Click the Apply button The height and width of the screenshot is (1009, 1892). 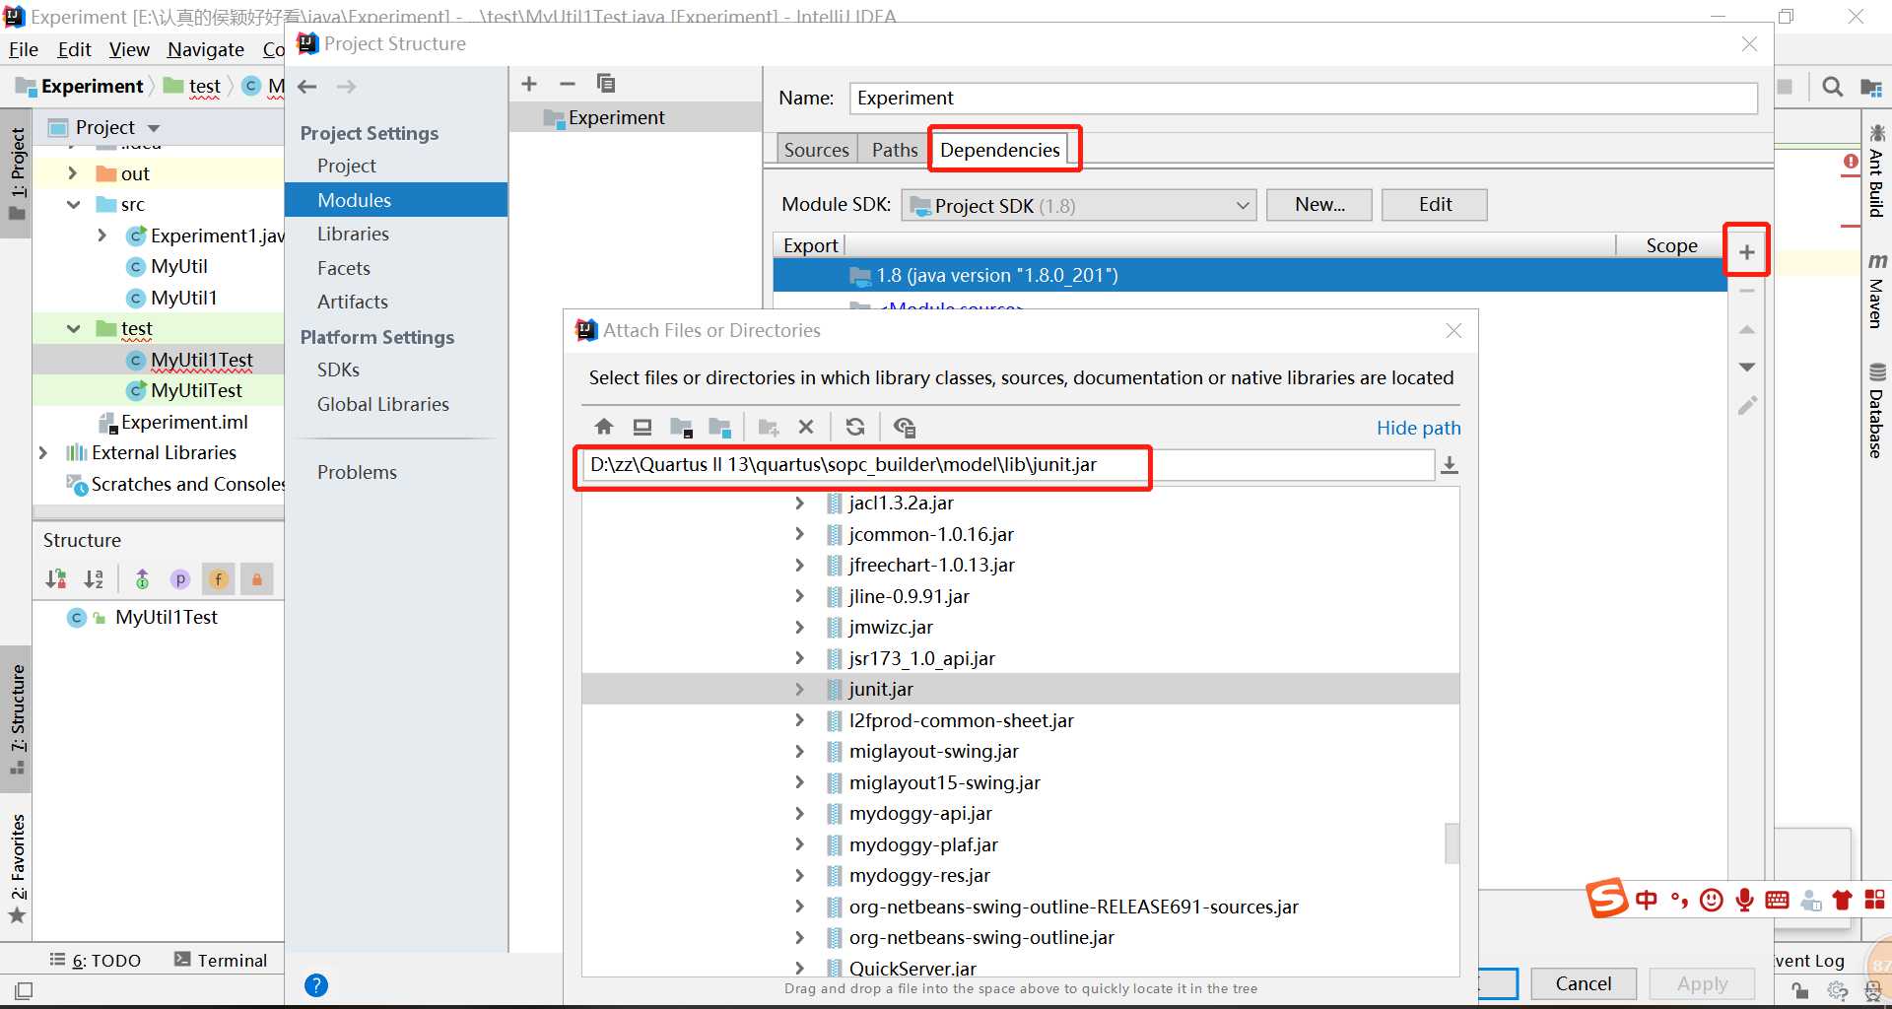(x=1703, y=983)
